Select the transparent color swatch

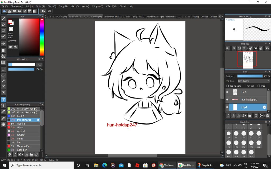click(11, 29)
